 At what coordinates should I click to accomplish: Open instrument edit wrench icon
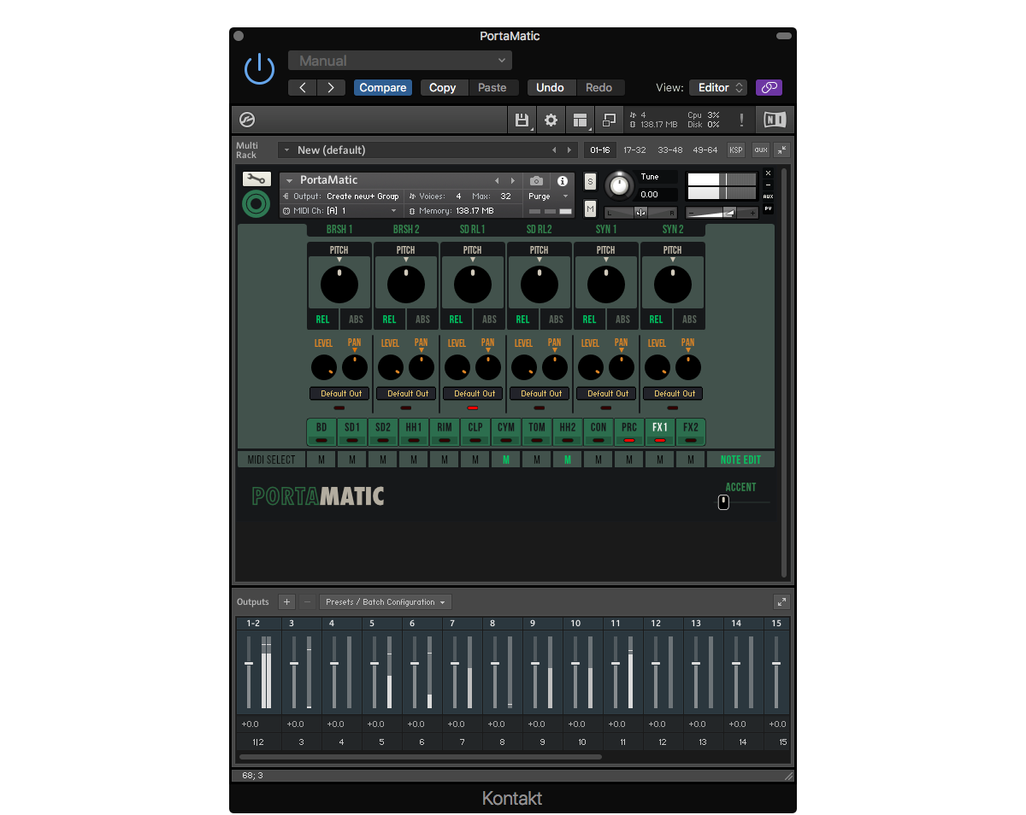[x=256, y=179]
